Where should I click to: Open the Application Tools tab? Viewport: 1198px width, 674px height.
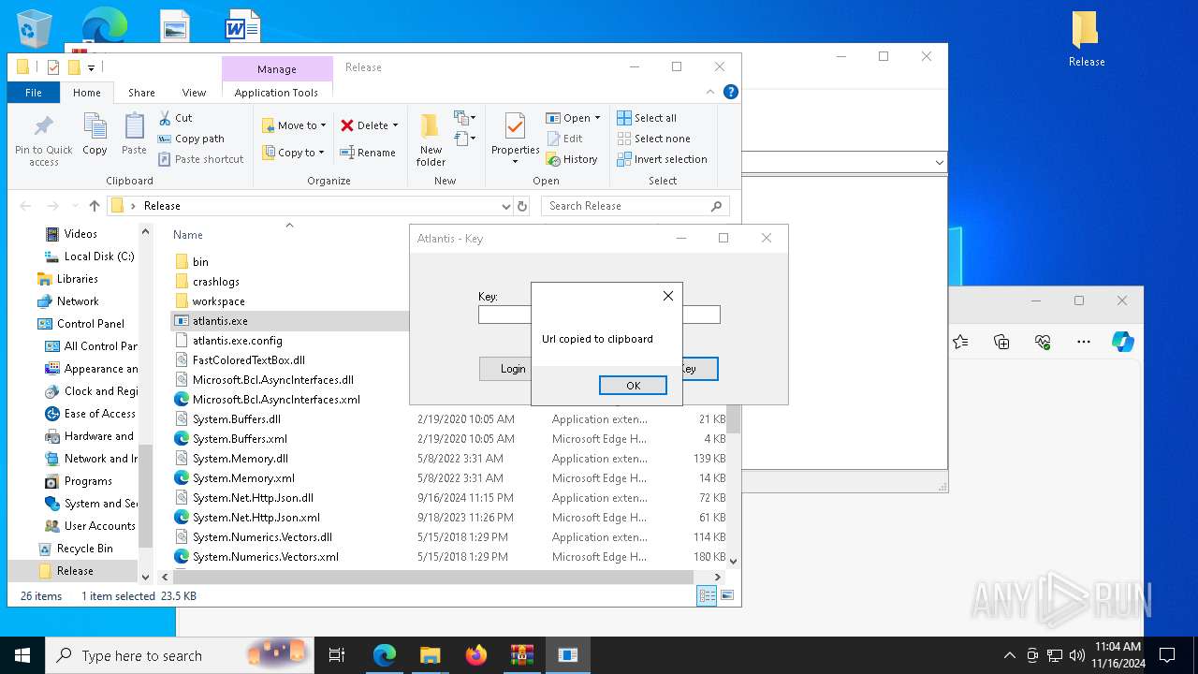coord(276,93)
